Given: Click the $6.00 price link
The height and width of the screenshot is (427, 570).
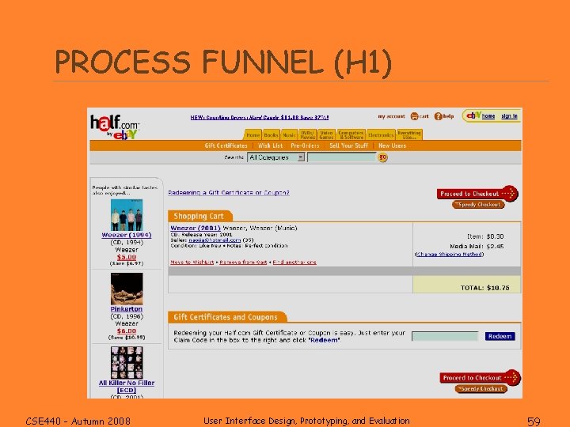Looking at the screenshot, I should pos(127,331).
